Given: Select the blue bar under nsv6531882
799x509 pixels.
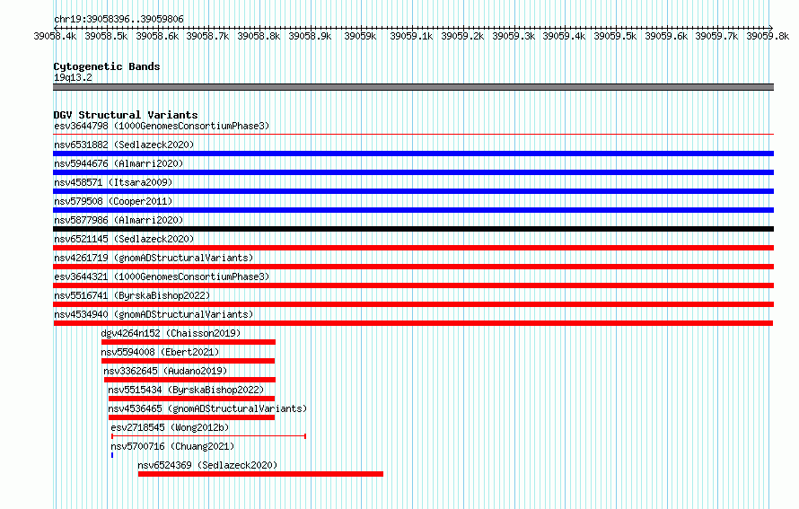Looking at the screenshot, I should pos(413,154).
